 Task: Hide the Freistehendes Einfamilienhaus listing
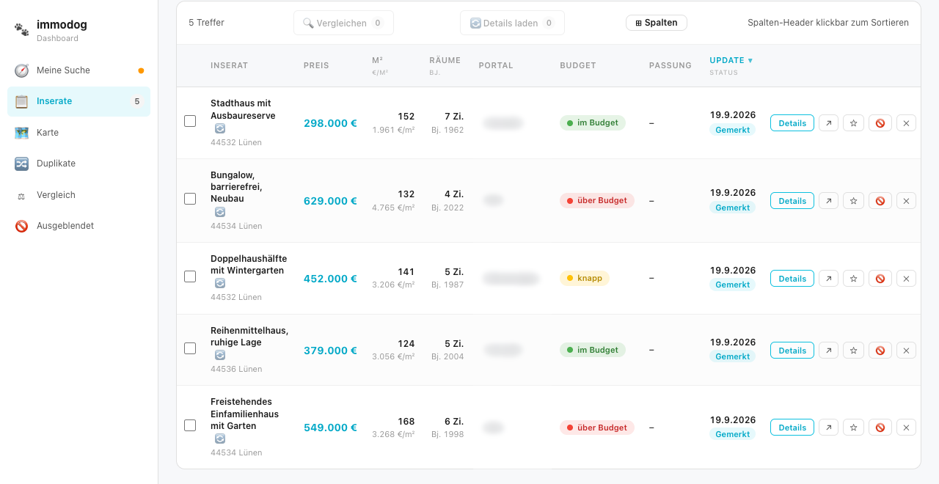[880, 428]
